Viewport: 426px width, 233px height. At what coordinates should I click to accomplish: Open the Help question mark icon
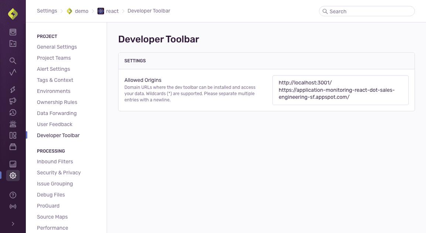point(13,195)
